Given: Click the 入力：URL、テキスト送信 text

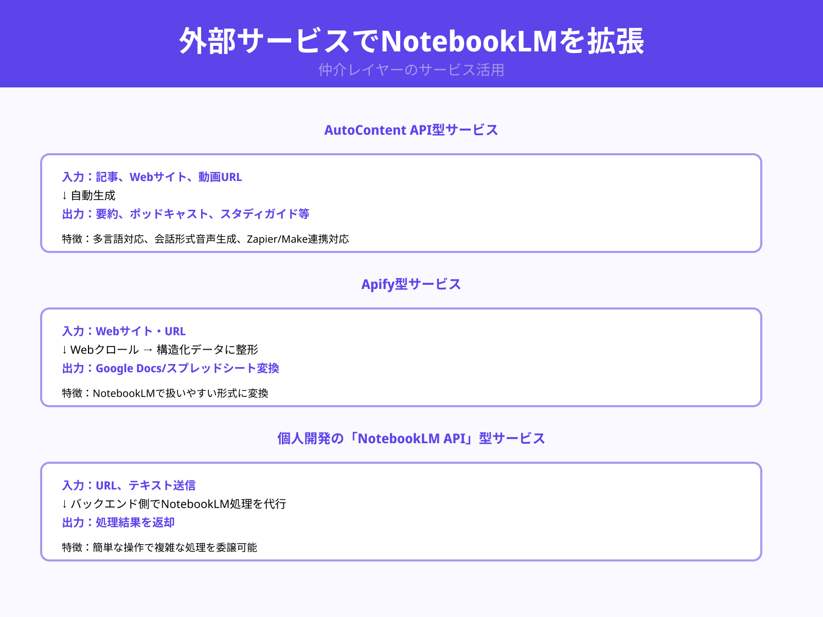Looking at the screenshot, I should (130, 485).
